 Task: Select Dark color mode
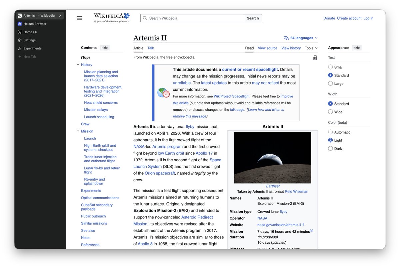[330, 149]
